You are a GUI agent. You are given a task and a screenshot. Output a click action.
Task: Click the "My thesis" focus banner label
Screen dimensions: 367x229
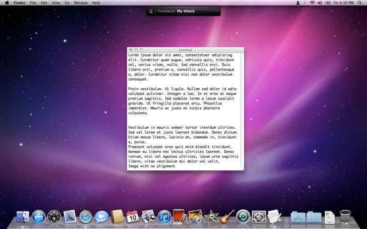pyautogui.click(x=186, y=11)
